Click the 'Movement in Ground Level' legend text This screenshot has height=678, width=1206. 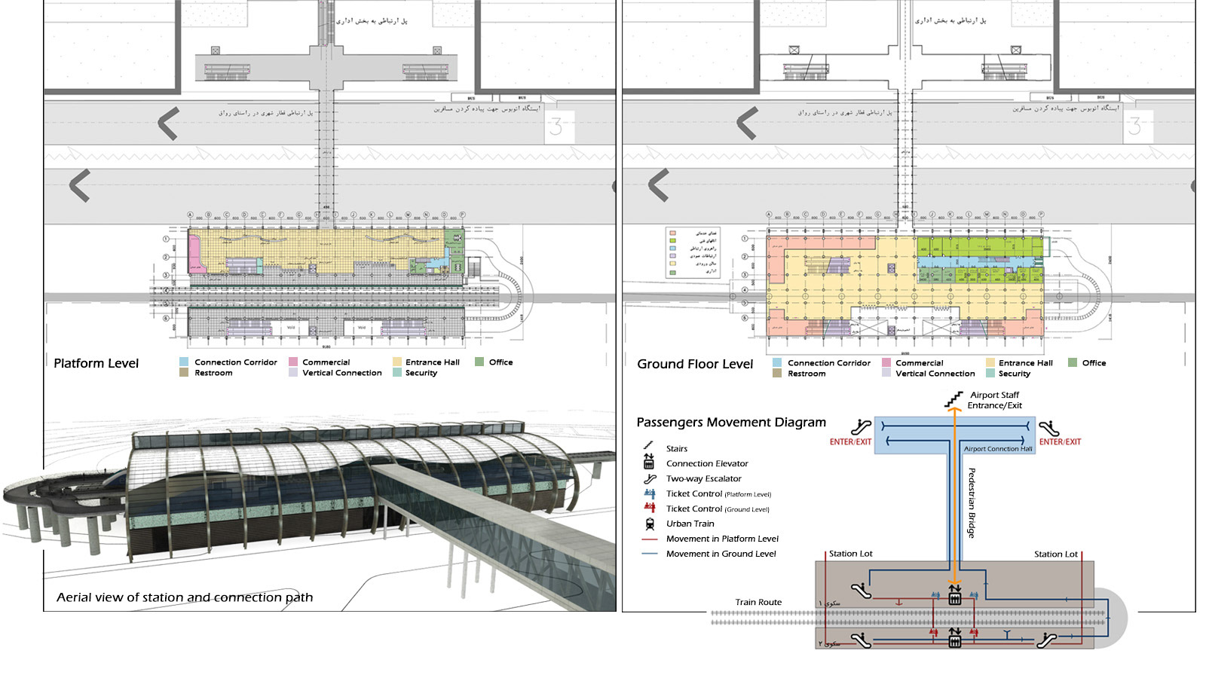pos(721,554)
